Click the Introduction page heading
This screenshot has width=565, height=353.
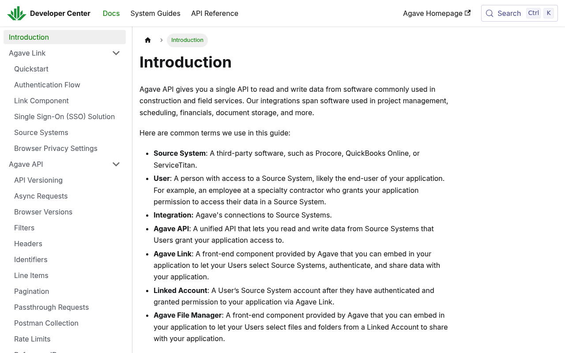click(185, 62)
